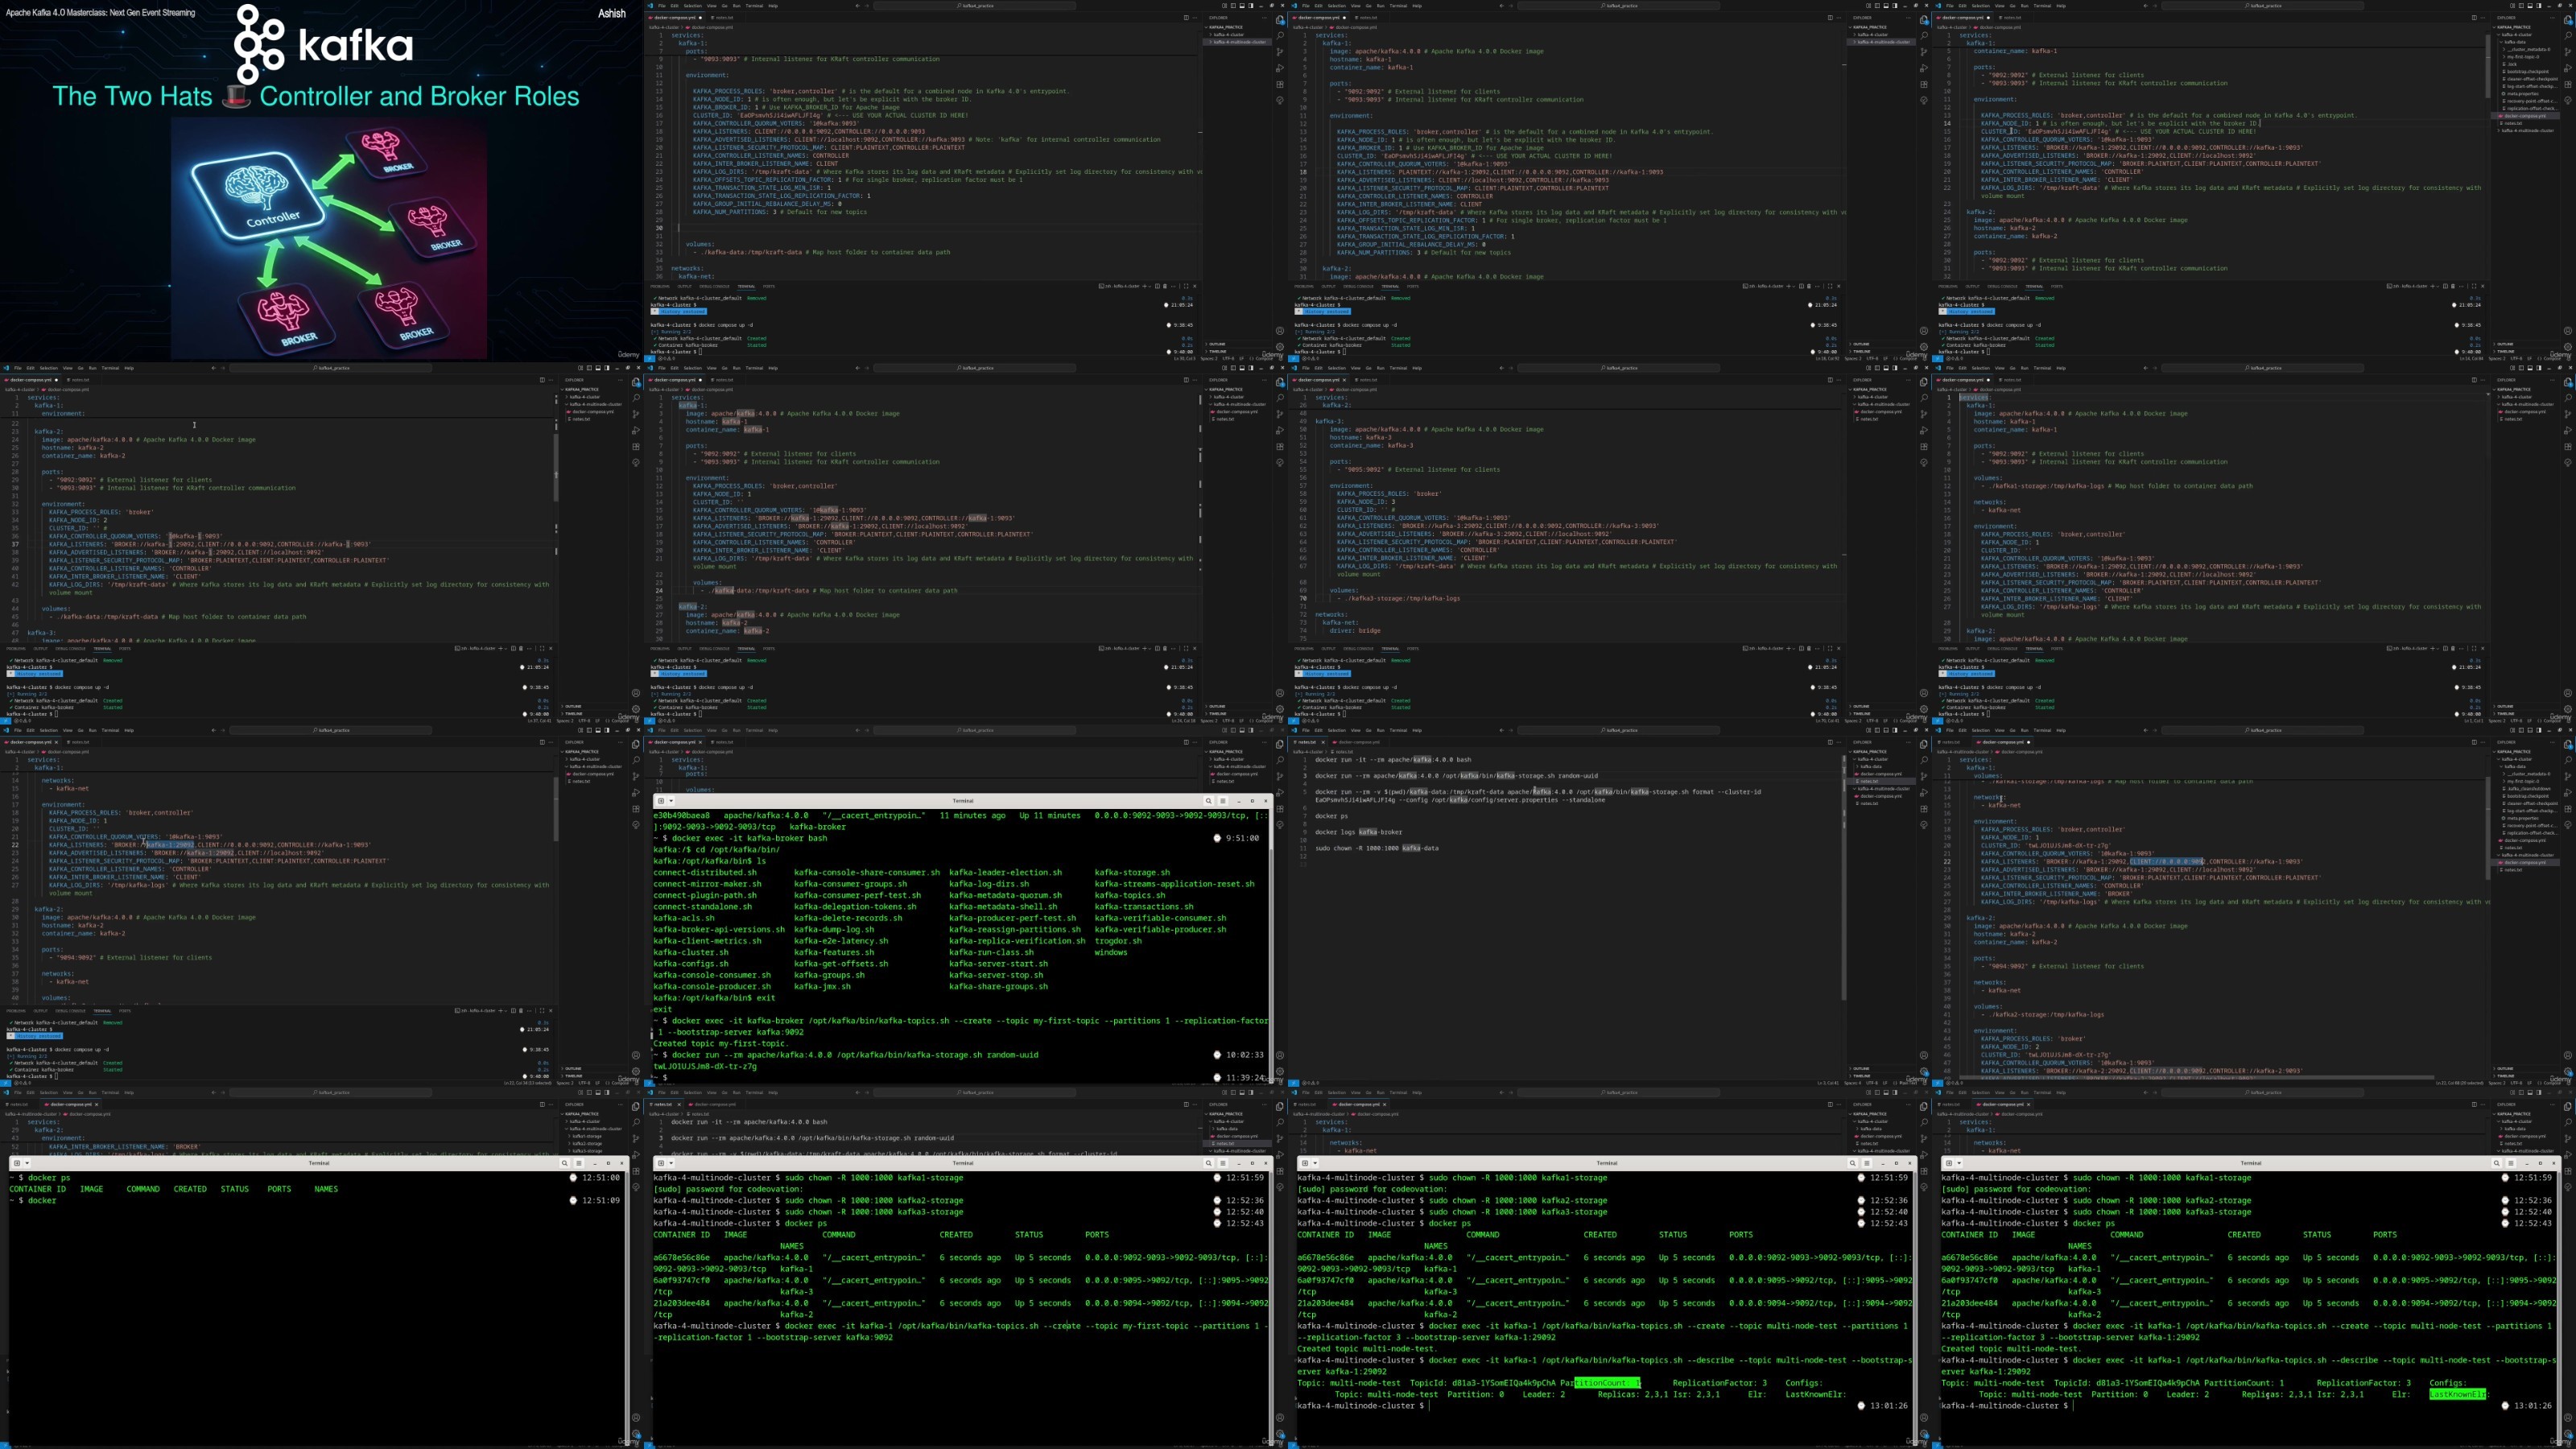
Task: Click 'The Two Hats' slide heading
Action: [x=316, y=96]
